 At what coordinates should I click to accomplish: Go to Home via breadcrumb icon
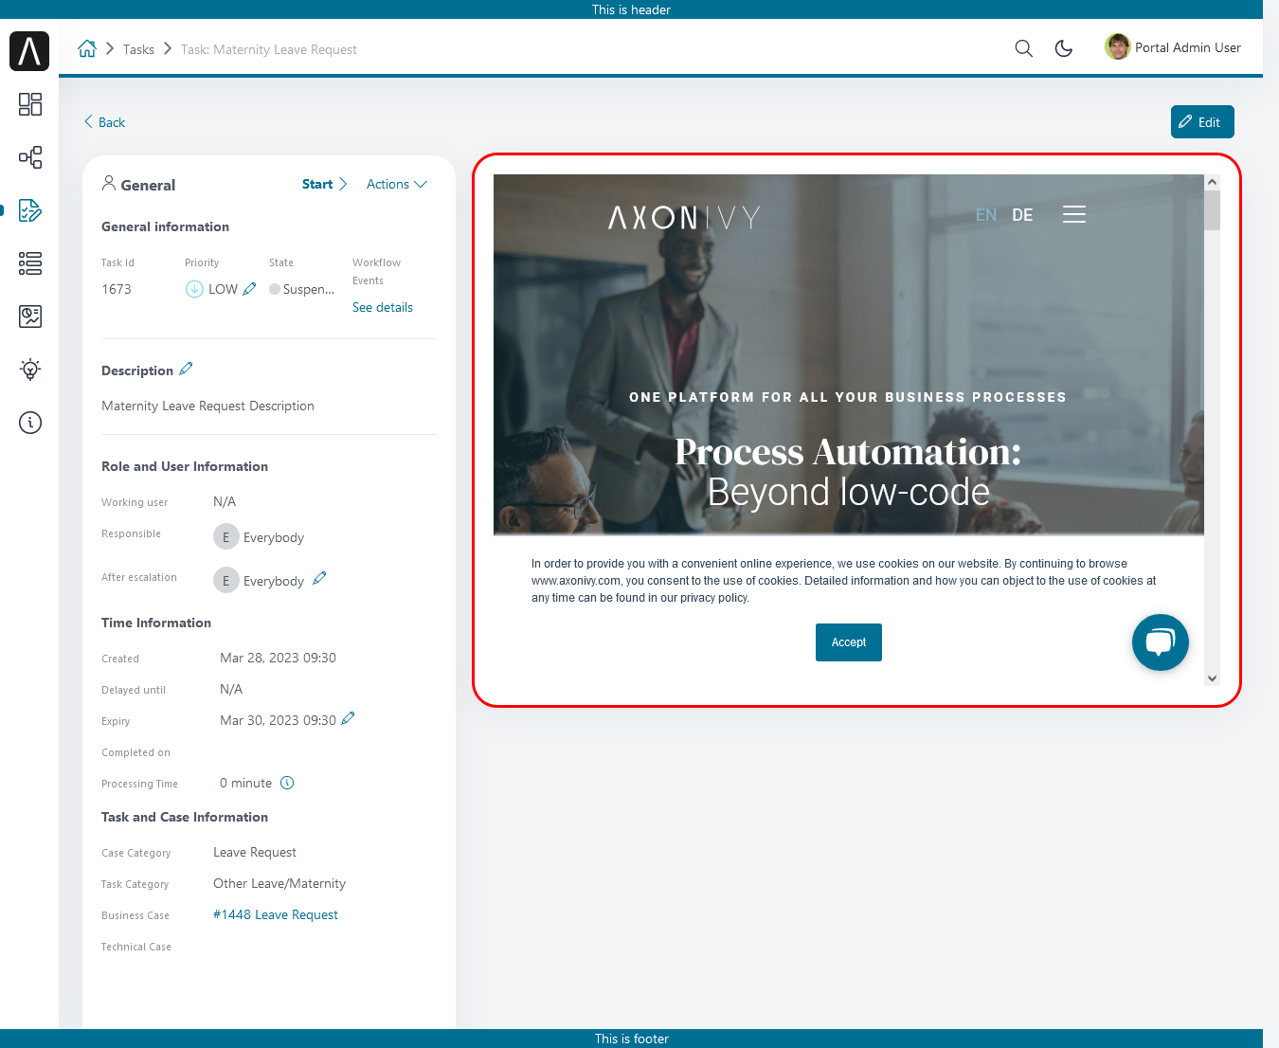pyautogui.click(x=87, y=48)
